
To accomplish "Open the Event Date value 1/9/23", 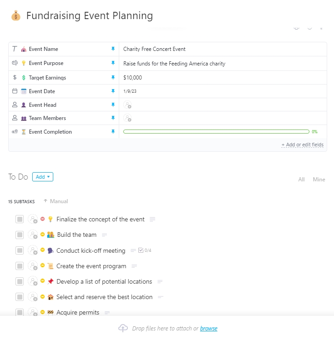I will [x=130, y=91].
